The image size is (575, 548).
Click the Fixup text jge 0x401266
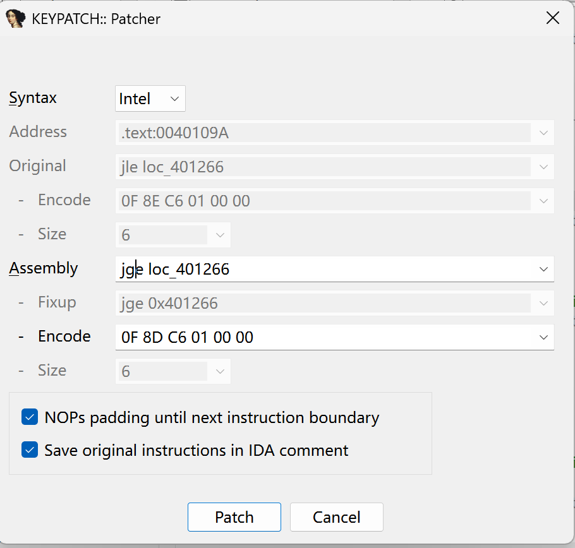169,304
